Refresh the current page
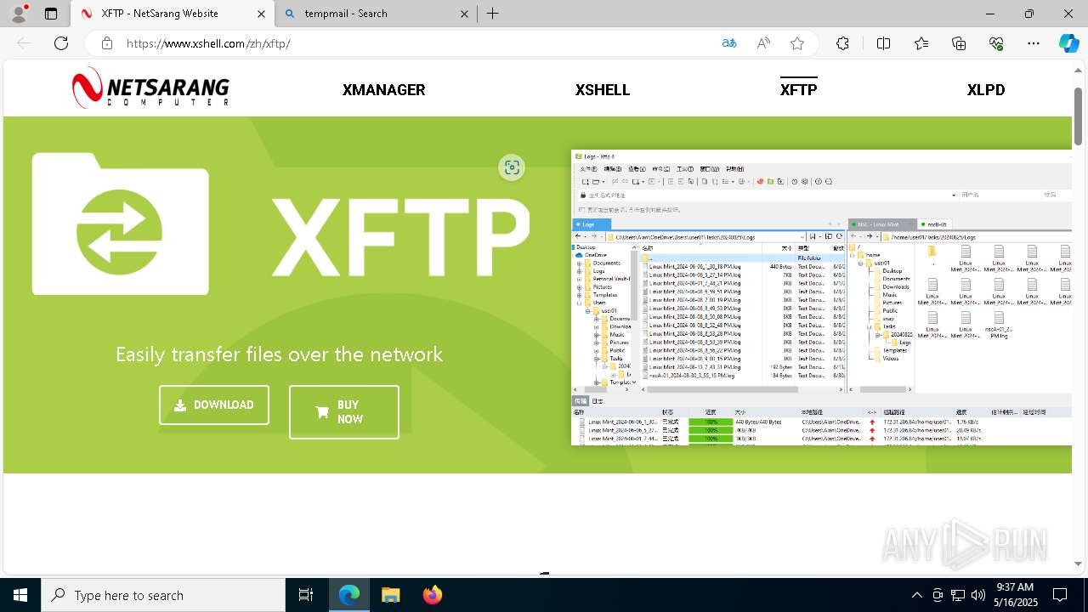The width and height of the screenshot is (1088, 612). pyautogui.click(x=61, y=43)
